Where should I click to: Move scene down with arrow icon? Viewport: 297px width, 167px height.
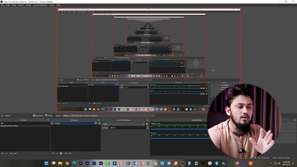[15, 154]
